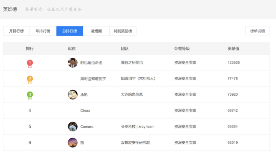
Task: Click the 荣誉等级 column header
Action: tap(182, 49)
